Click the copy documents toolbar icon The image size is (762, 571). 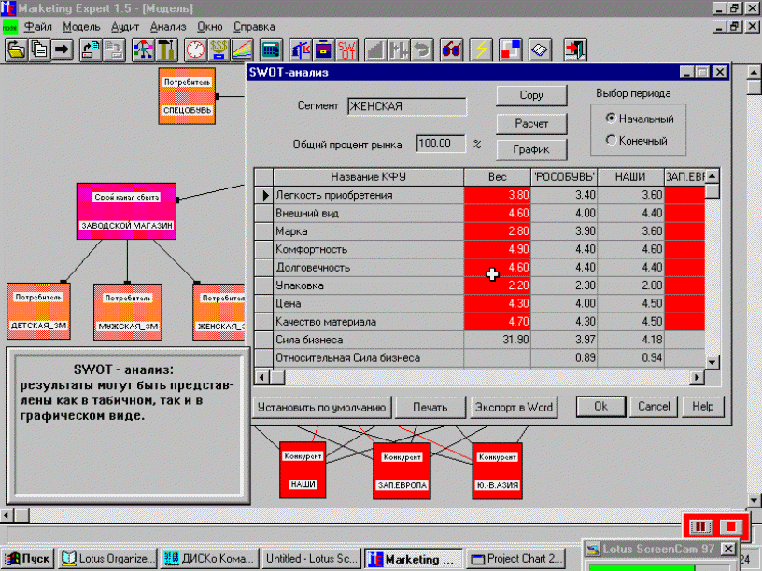coord(39,49)
